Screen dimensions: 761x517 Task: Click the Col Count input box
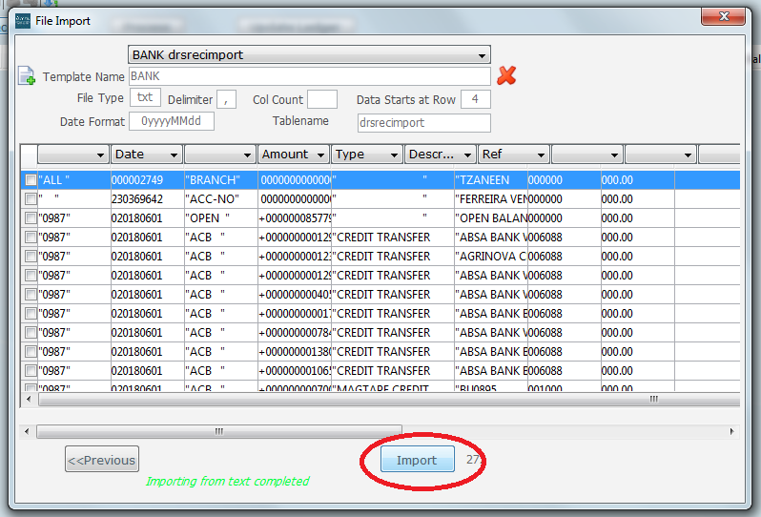[322, 99]
